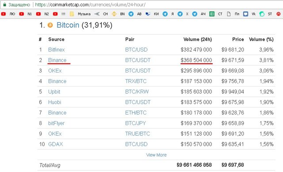
Task: Open the Vk bookmark icon
Action: [246, 14]
